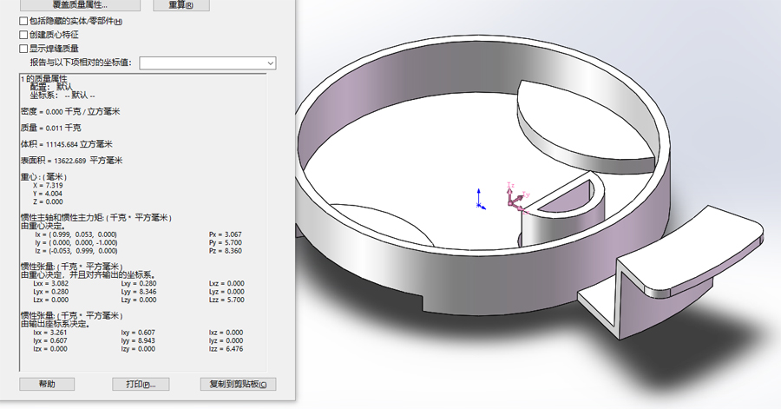This screenshot has width=781, height=409.
Task: Click the 打印 print button
Action: coord(141,384)
